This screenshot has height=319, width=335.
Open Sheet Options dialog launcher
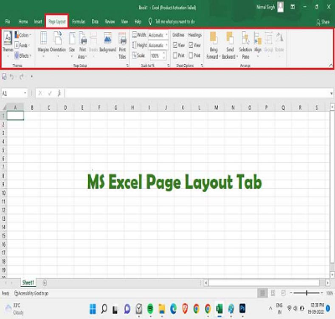(202, 66)
